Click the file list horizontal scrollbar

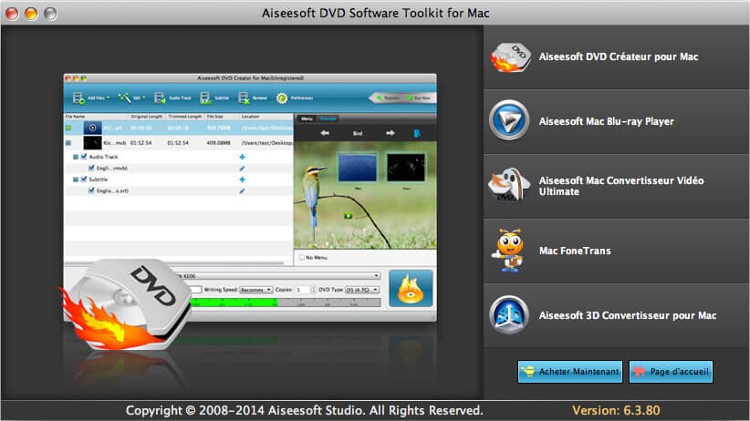click(174, 263)
